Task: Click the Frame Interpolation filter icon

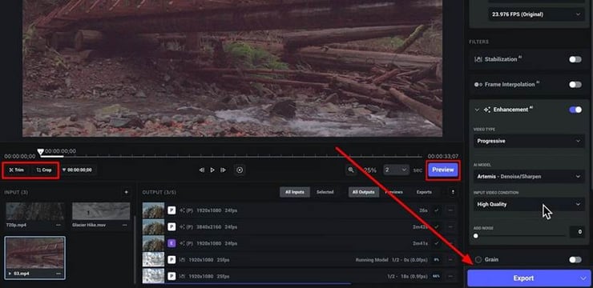Action: click(x=478, y=85)
